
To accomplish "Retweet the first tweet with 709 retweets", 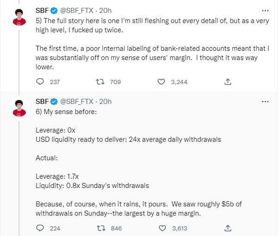I will (99, 82).
